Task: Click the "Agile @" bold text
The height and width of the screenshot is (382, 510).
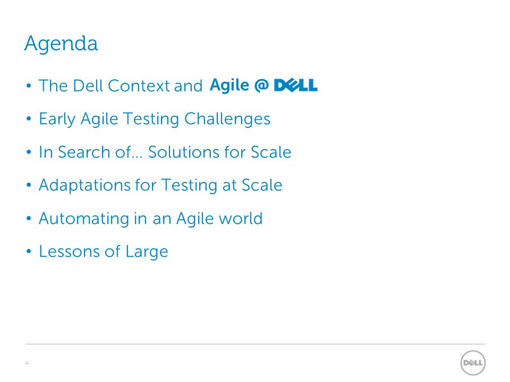Action: [240, 85]
